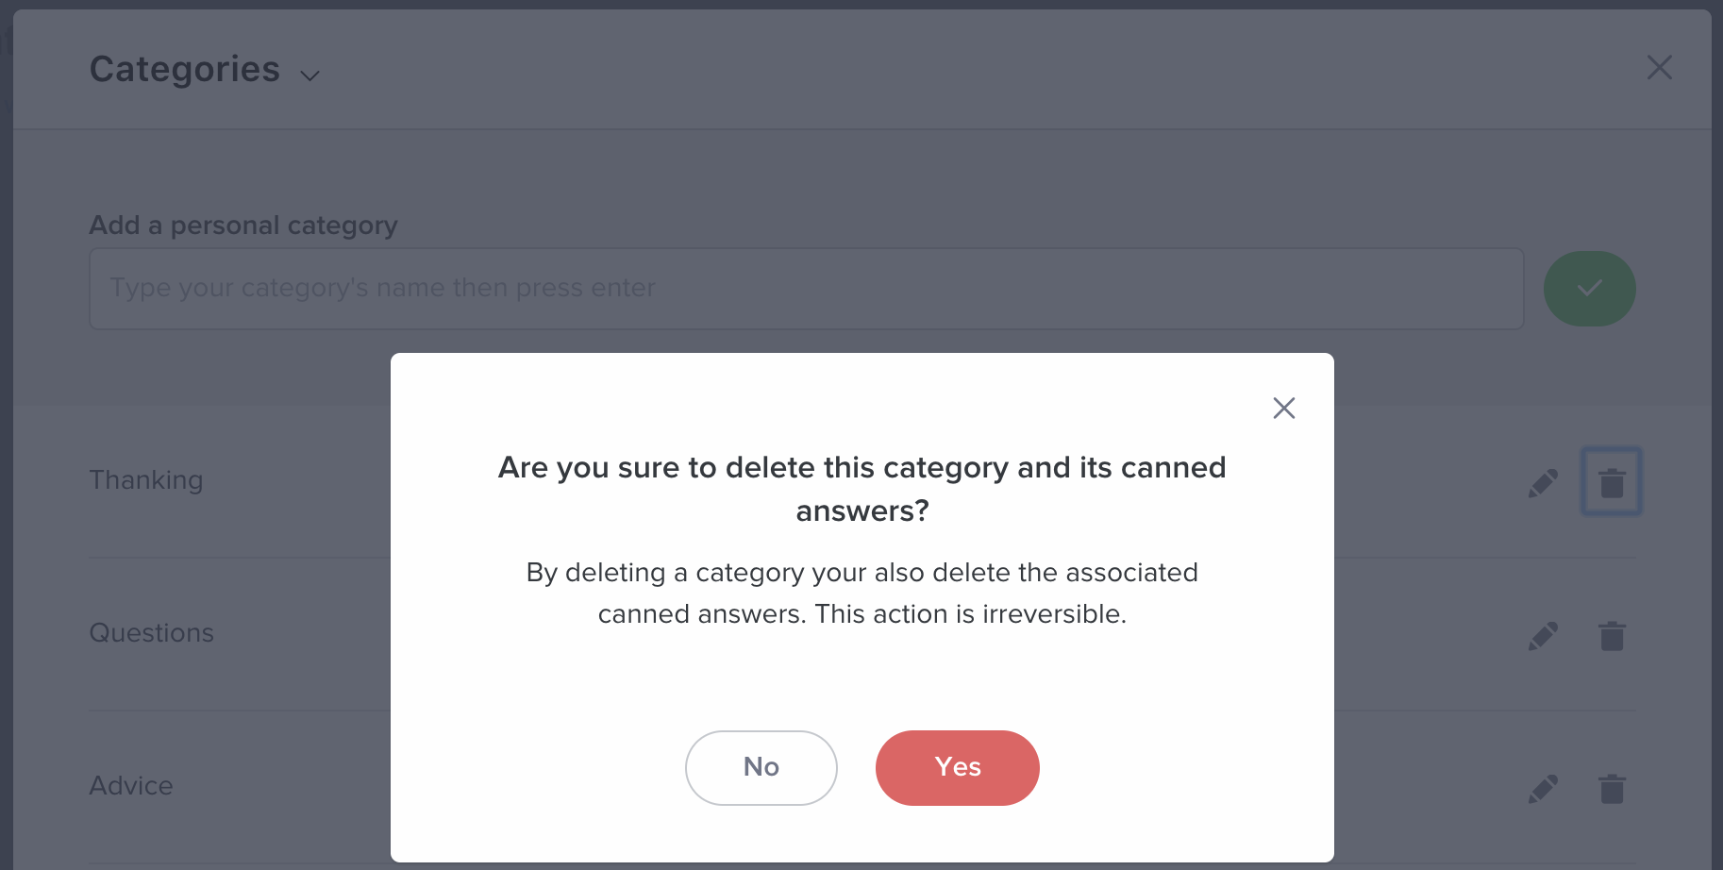Cancel deletion with the No button
This screenshot has width=1723, height=870.
point(761,767)
